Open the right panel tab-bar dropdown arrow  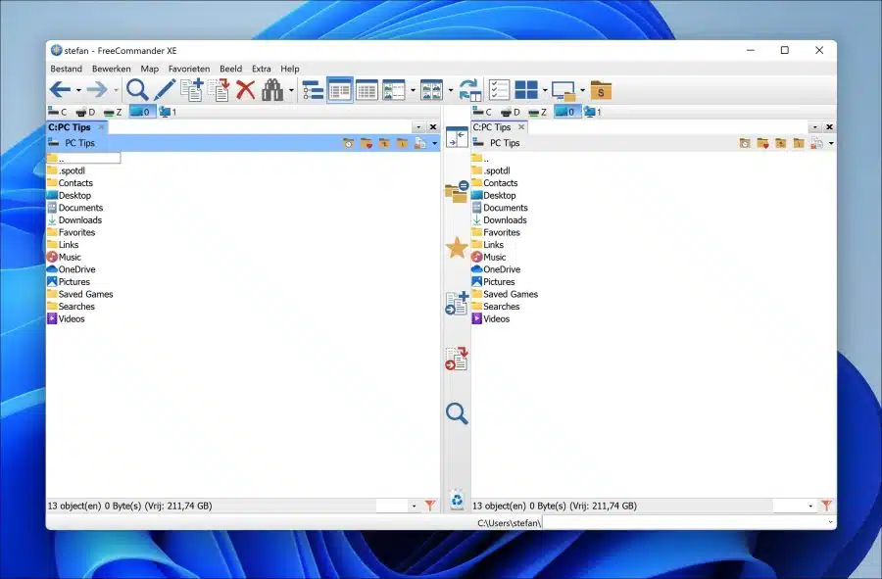pos(814,127)
